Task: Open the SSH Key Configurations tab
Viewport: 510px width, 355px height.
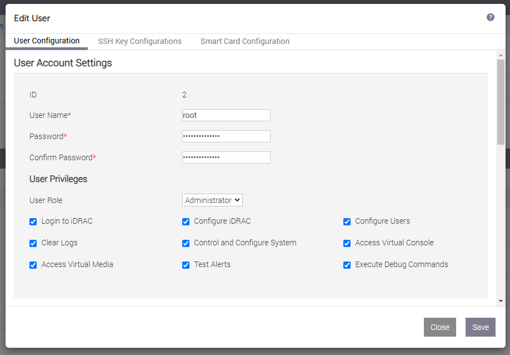Action: (x=140, y=41)
